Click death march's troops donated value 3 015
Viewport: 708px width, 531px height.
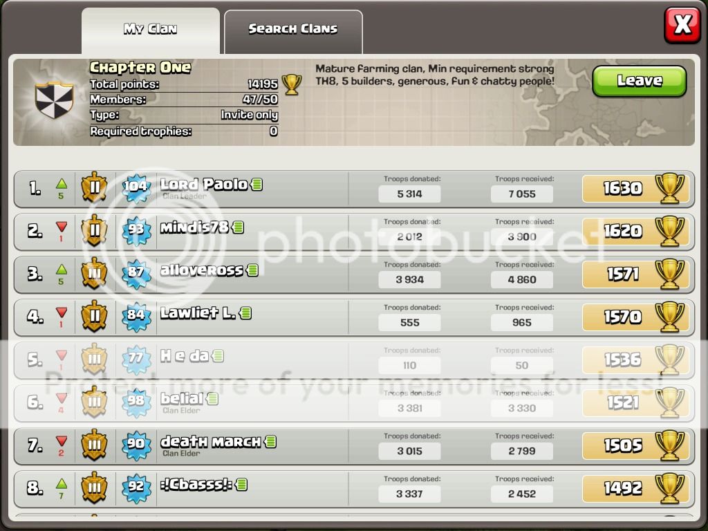pyautogui.click(x=409, y=451)
